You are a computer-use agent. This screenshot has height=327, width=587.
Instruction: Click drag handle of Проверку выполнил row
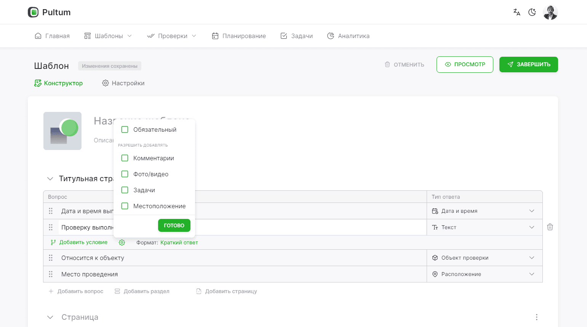(51, 227)
